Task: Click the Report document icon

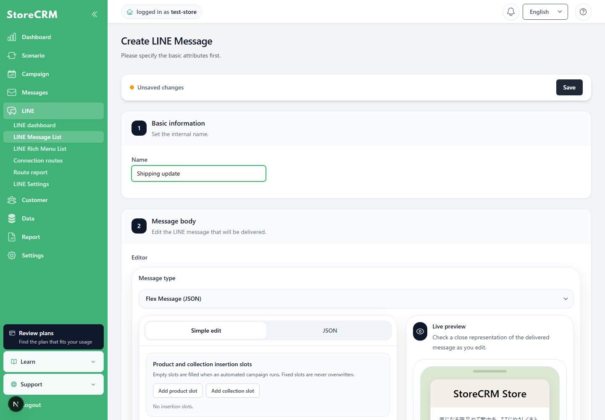Action: pos(12,237)
